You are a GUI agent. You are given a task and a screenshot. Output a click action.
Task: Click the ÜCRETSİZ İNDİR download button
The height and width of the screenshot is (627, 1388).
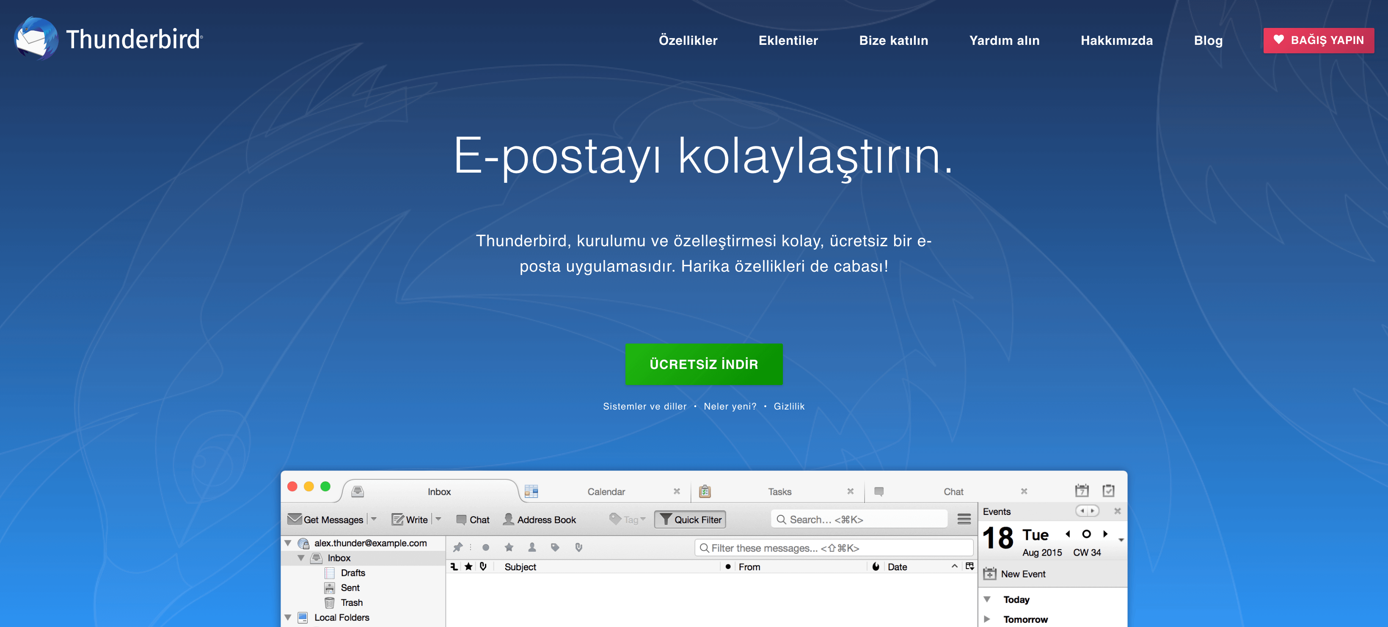704,365
